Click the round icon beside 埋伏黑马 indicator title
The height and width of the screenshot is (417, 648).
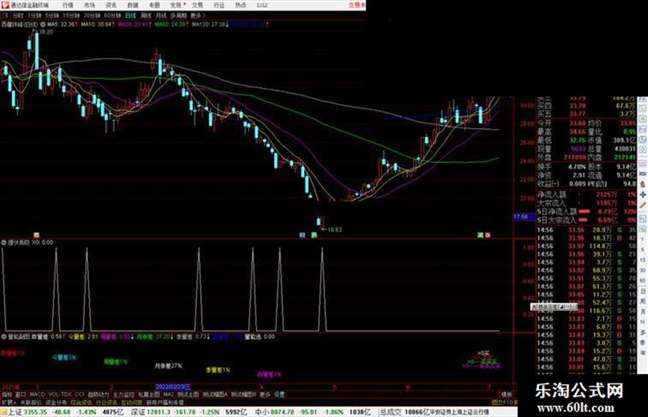3,242
